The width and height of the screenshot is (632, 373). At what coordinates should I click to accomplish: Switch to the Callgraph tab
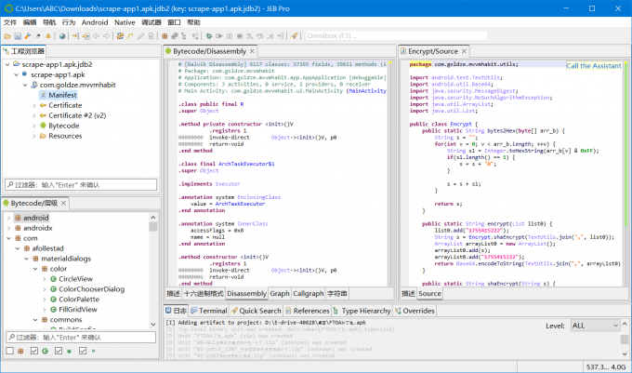(308, 293)
